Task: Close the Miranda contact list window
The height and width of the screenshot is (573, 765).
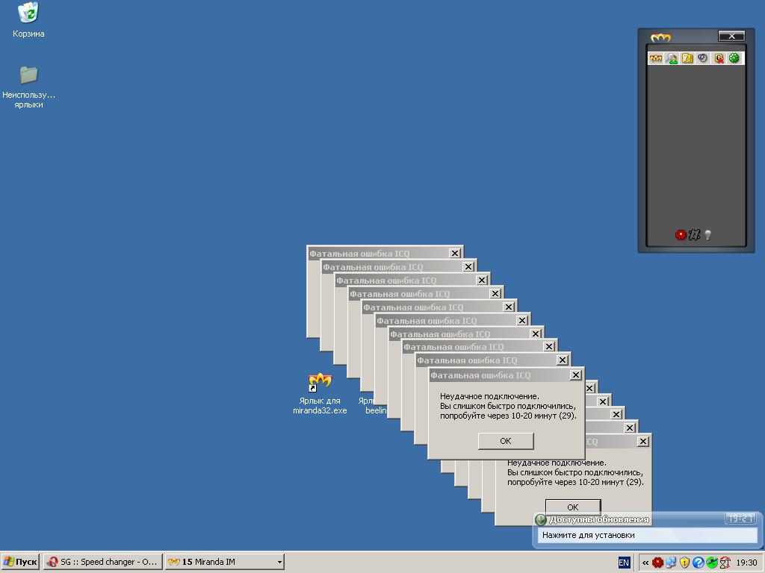Action: click(x=731, y=36)
